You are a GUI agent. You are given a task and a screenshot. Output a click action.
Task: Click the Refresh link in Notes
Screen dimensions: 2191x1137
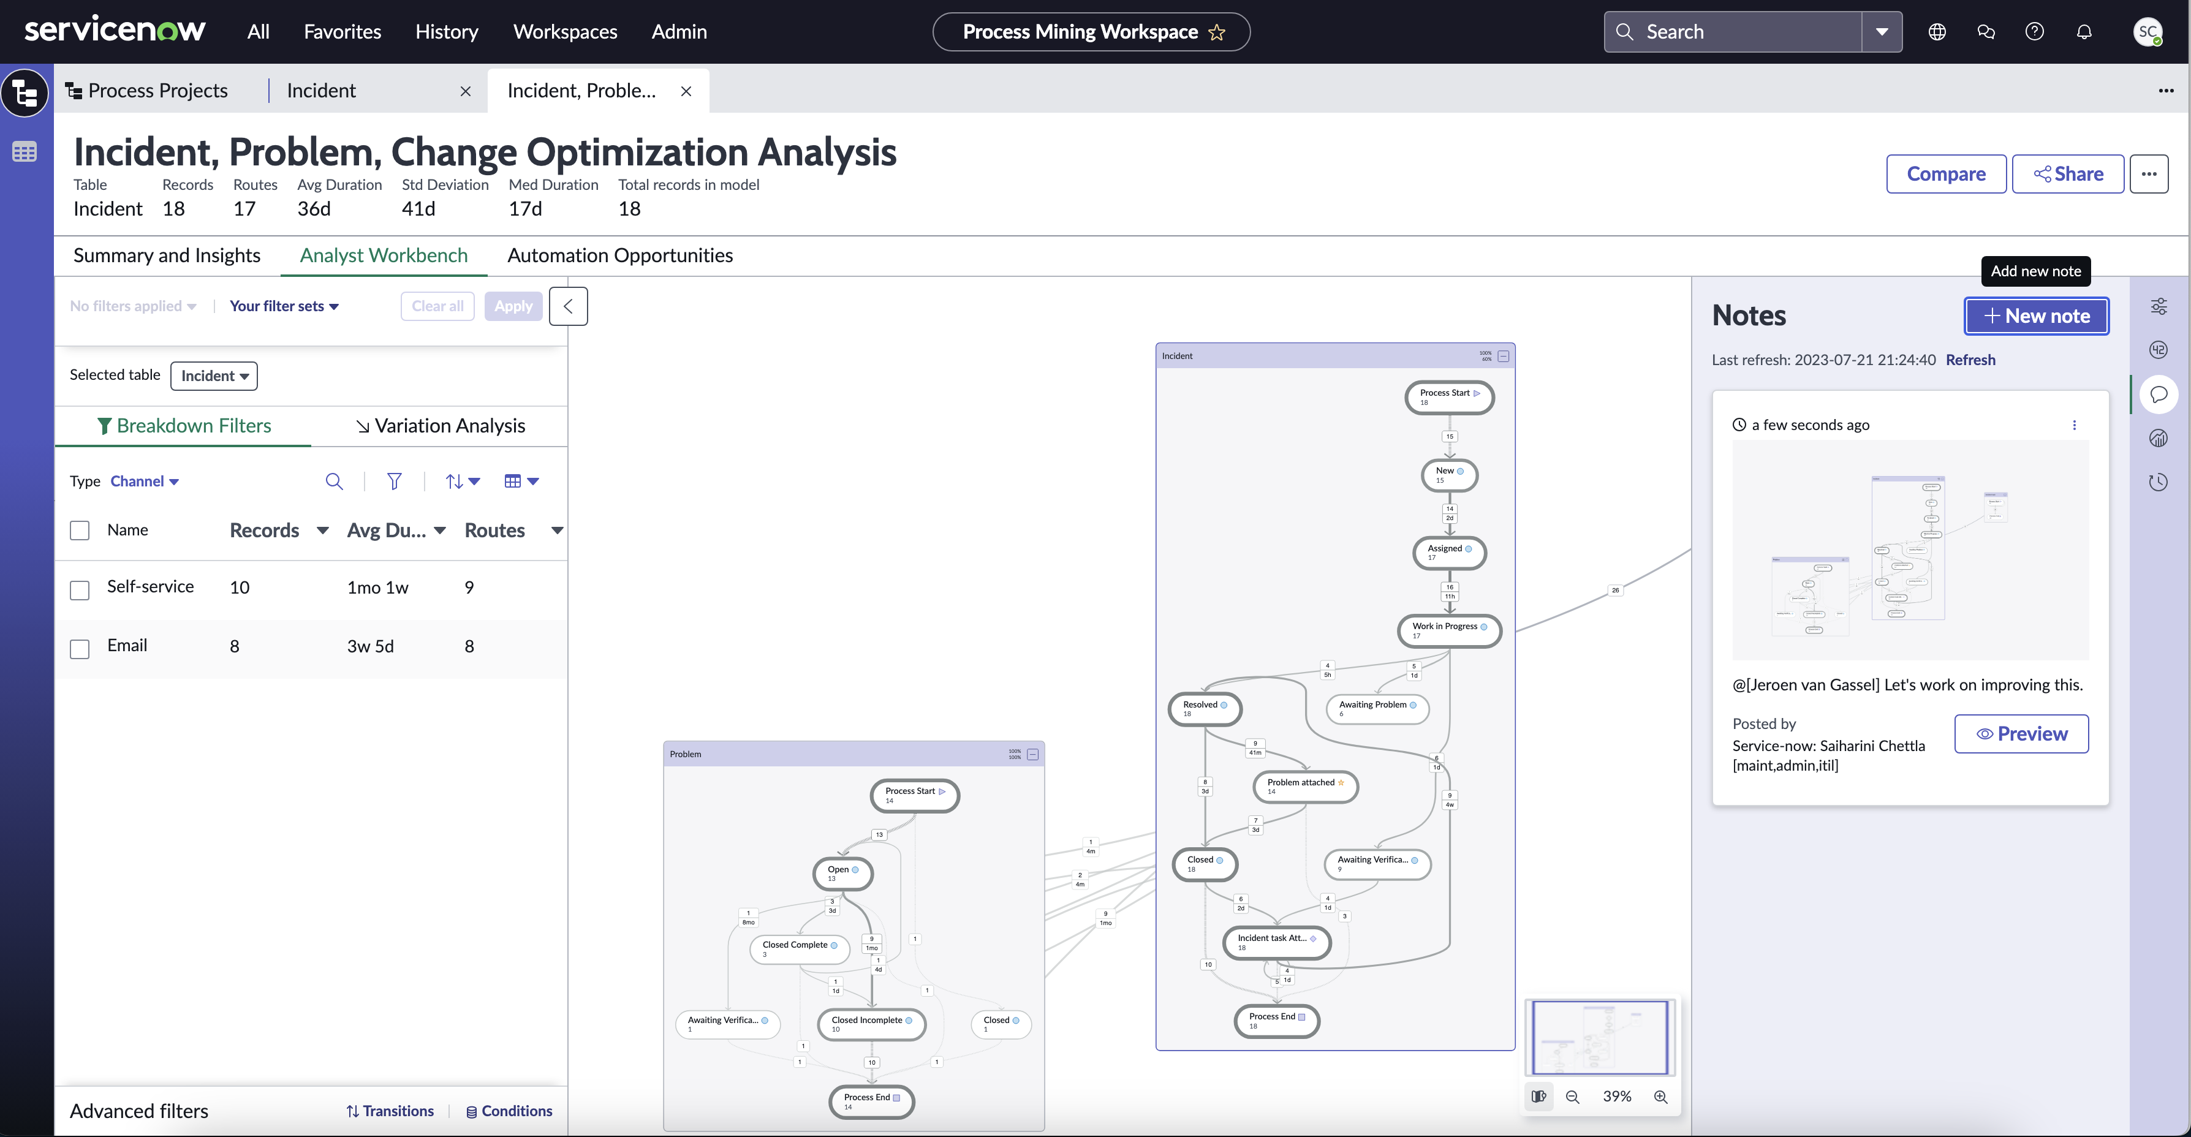[1970, 360]
